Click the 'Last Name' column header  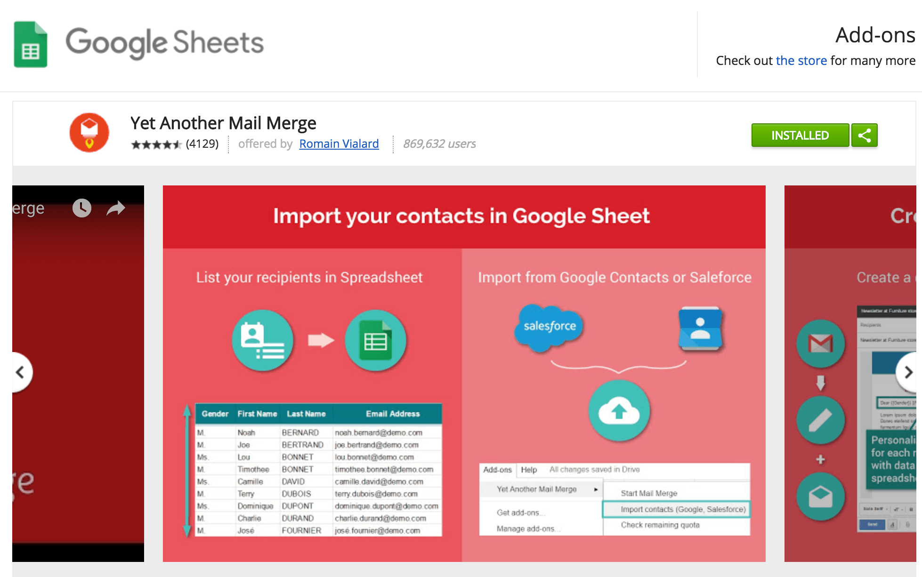point(306,414)
